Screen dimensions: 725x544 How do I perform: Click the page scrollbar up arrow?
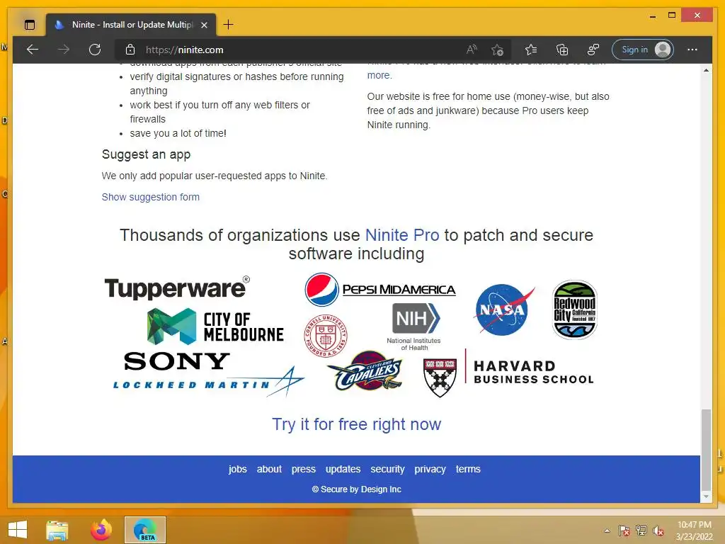click(x=706, y=70)
